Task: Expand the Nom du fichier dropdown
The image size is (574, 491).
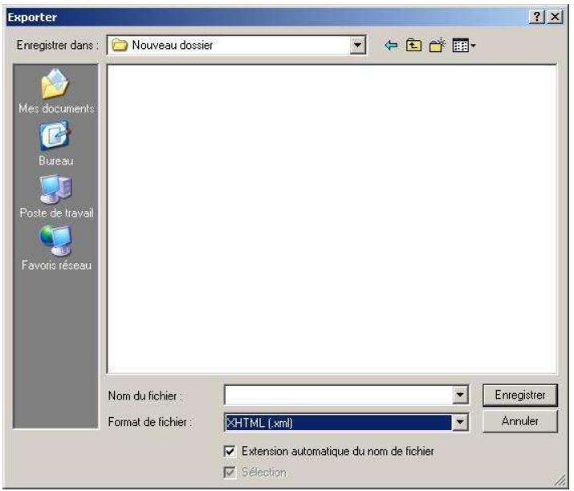Action: (x=460, y=396)
